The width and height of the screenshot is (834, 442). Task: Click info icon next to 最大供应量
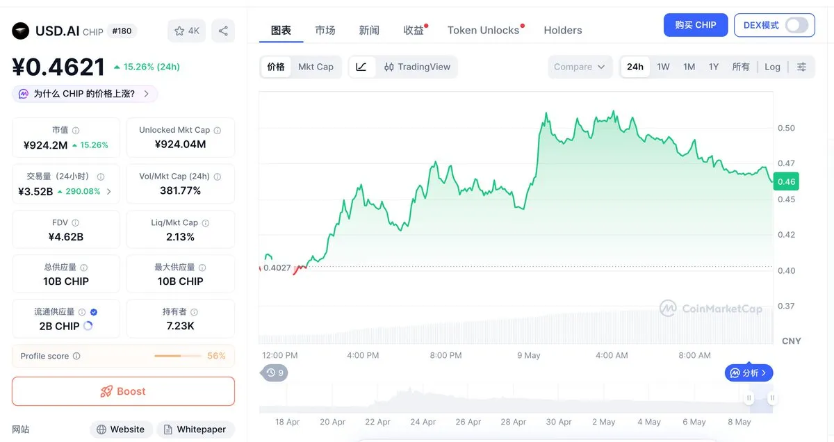tap(203, 268)
